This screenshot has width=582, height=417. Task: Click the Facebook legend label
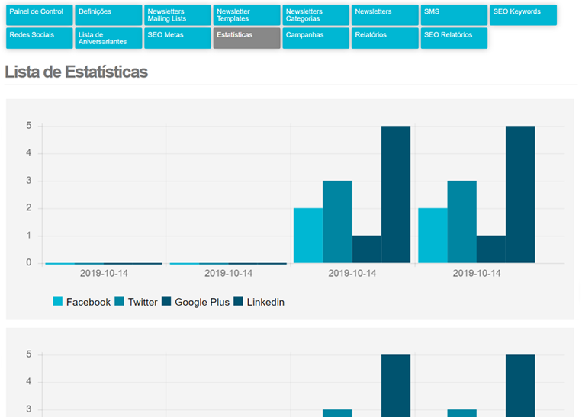(x=88, y=302)
